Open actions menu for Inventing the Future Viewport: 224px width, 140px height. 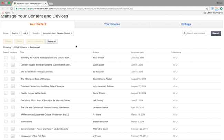click(13, 58)
